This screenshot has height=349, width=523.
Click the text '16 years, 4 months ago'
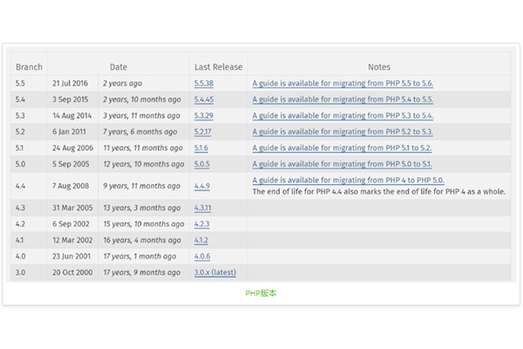pos(142,240)
